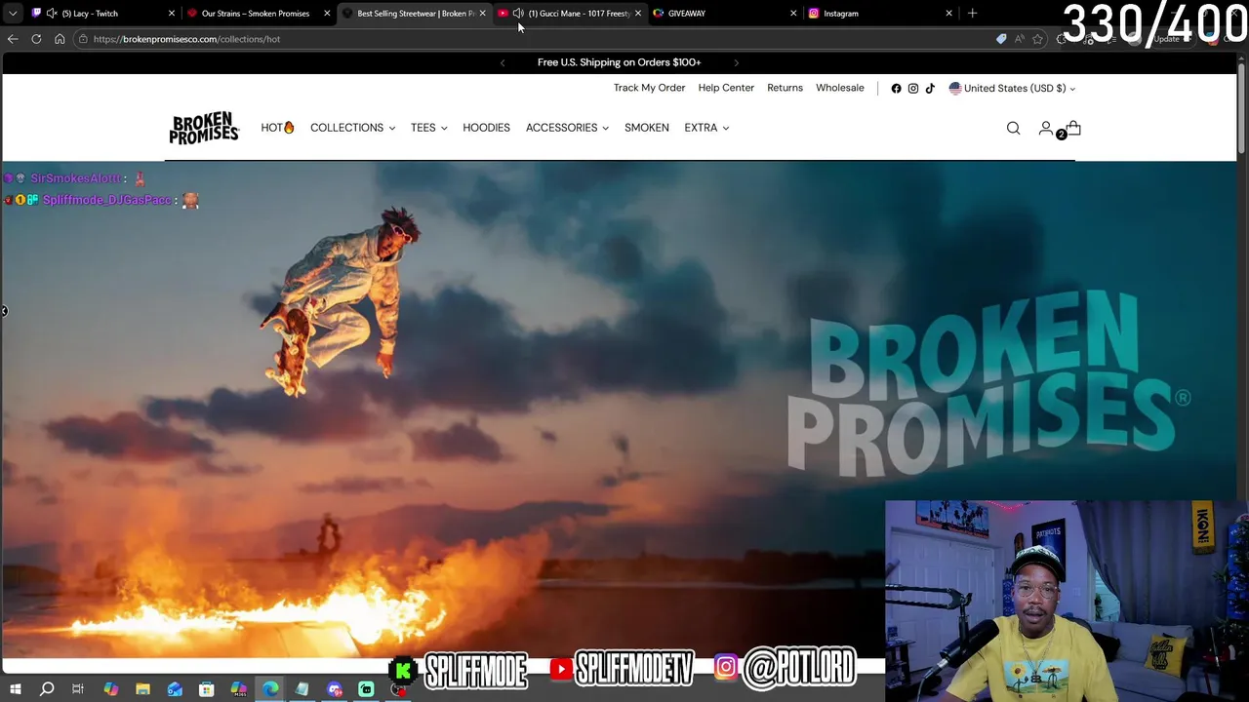Expand the ACCESSORIES menu

(567, 128)
